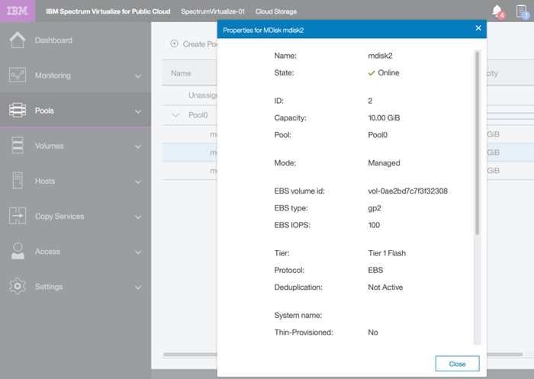Click the properties dialog vertical scrollbar
Image resolution: width=534 pixels, height=379 pixels.
[478, 145]
